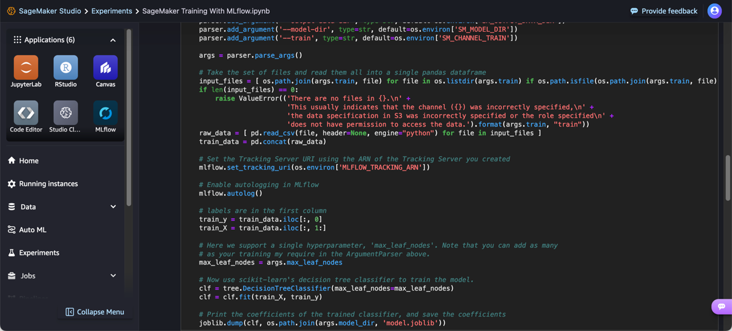Click the args = parser.parse_args() line
Image resolution: width=732 pixels, height=331 pixels.
pyautogui.click(x=251, y=55)
